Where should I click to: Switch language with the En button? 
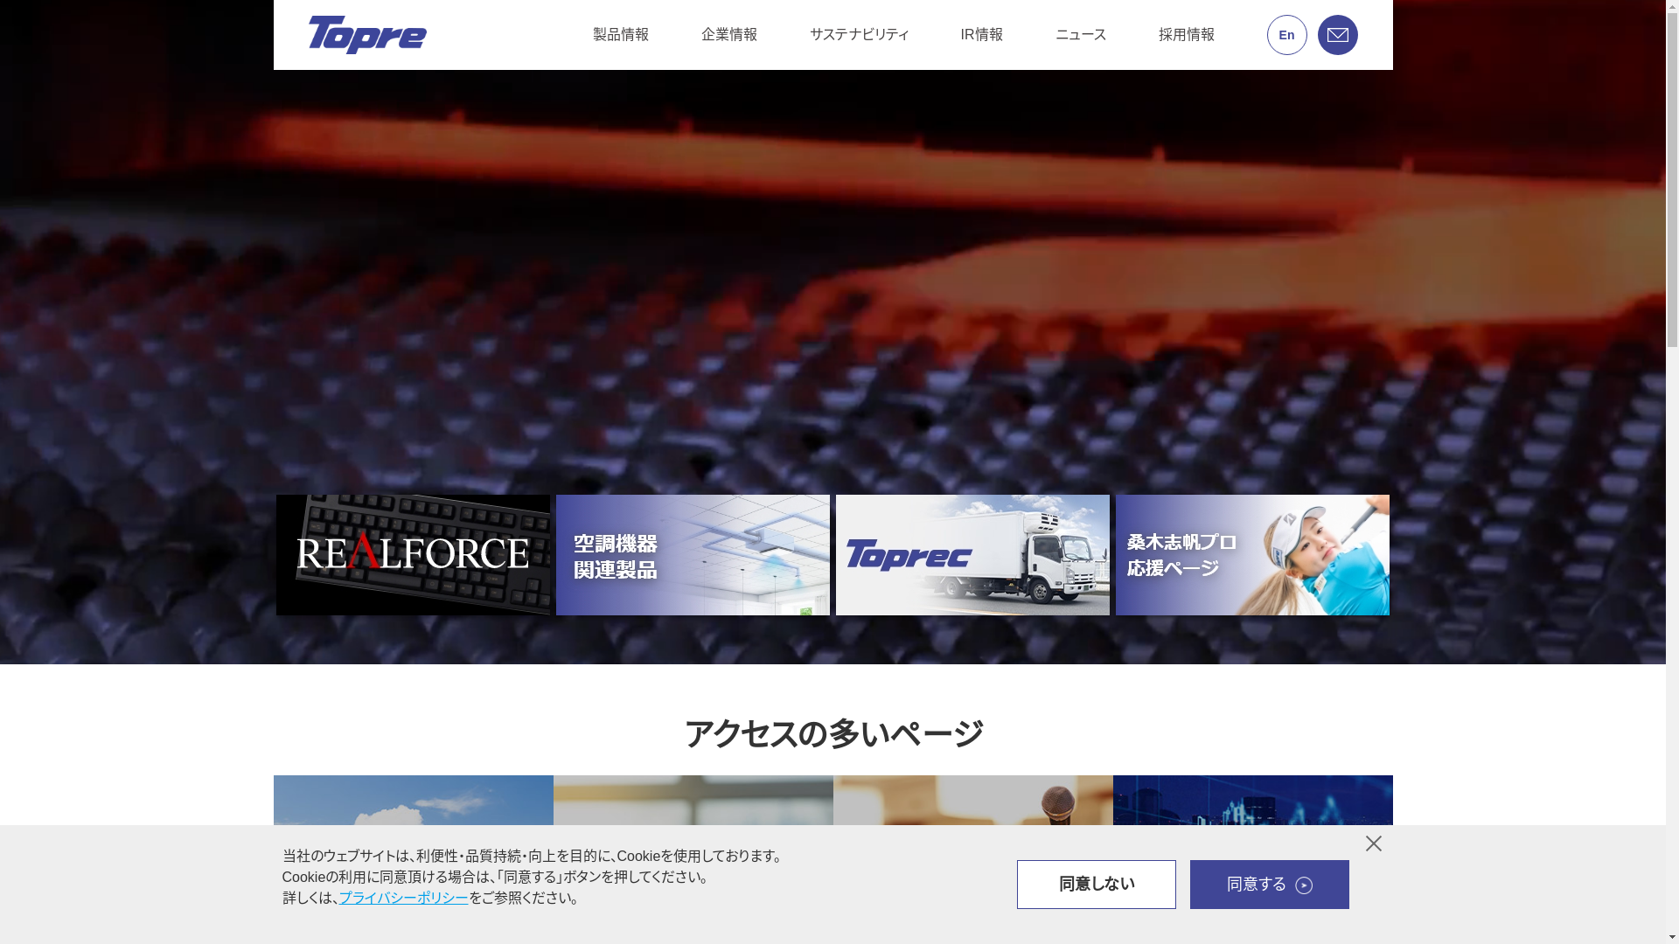tap(1286, 35)
